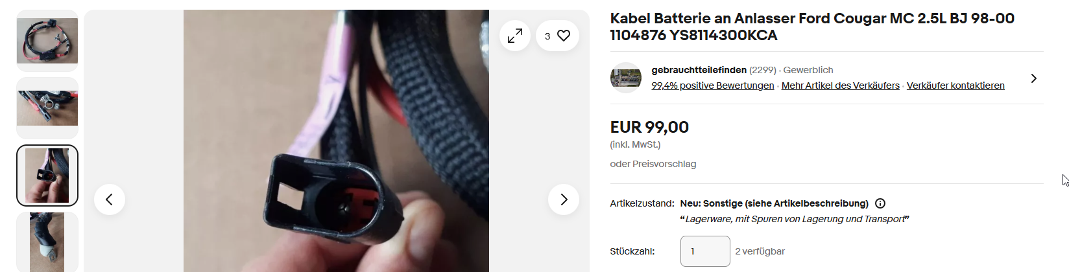Click Verkäufer kontaktieren link
This screenshot has height=272, width=1069.
[x=955, y=85]
